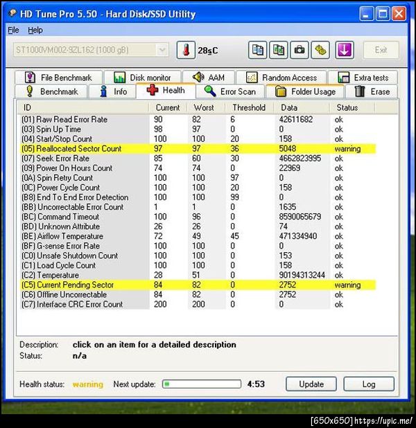Switch to the Erase tab
The height and width of the screenshot is (428, 416).
pos(372,91)
